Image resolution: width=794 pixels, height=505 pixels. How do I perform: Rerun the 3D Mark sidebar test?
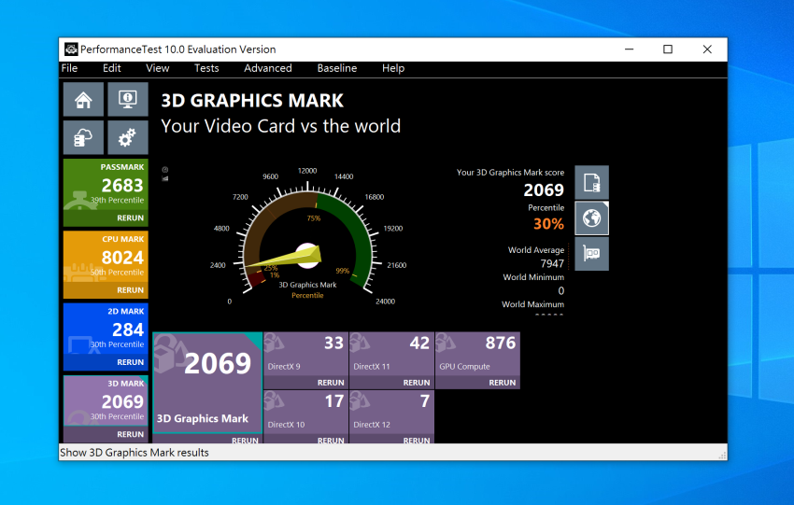pyautogui.click(x=130, y=435)
